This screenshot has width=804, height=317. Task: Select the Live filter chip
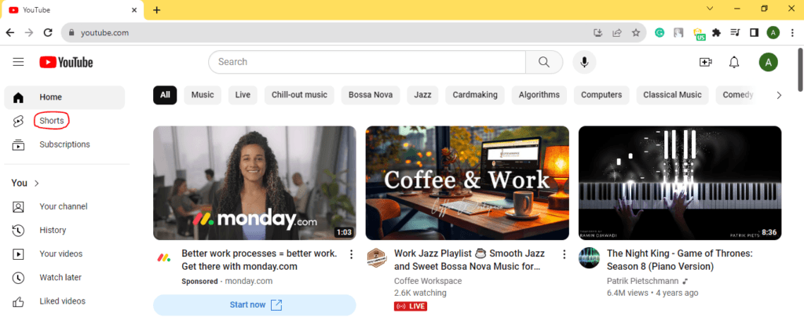tap(243, 95)
